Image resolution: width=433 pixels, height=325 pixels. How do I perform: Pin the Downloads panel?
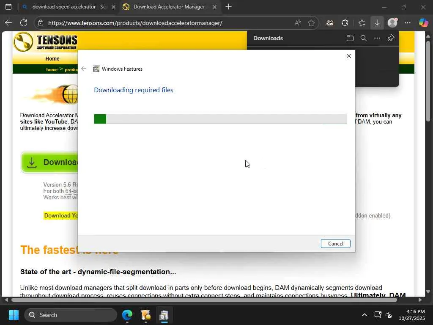(391, 38)
